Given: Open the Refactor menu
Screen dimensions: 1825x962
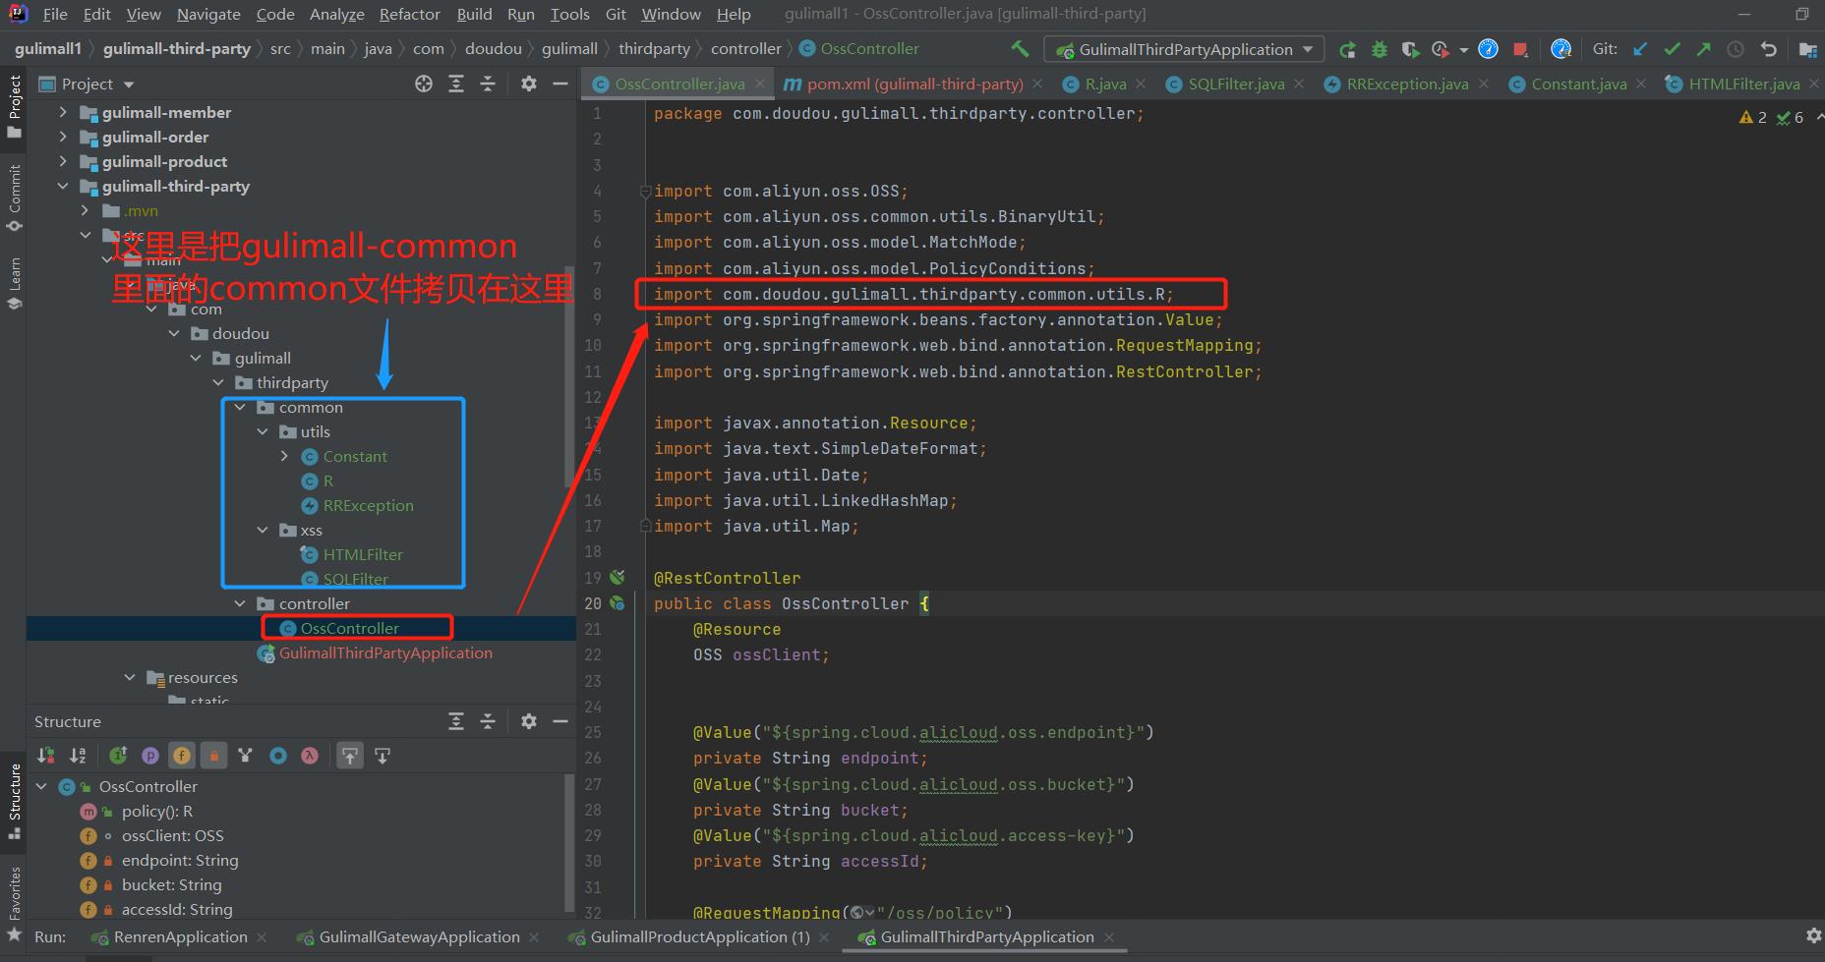Looking at the screenshot, I should click(x=409, y=14).
